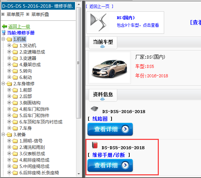Click the gray wiring diagram chip icon
201x178 pixels.
(94, 109)
